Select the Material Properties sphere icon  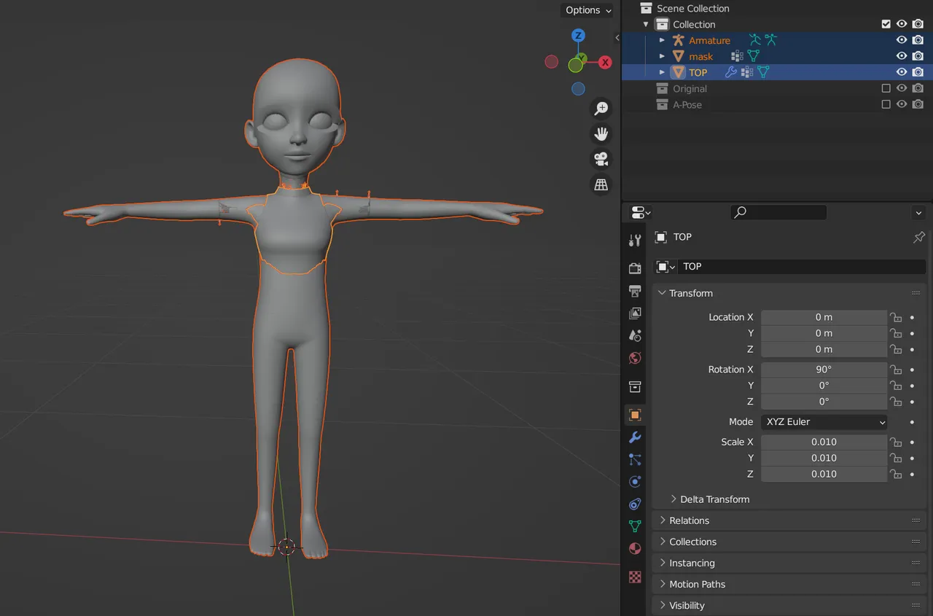(634, 548)
